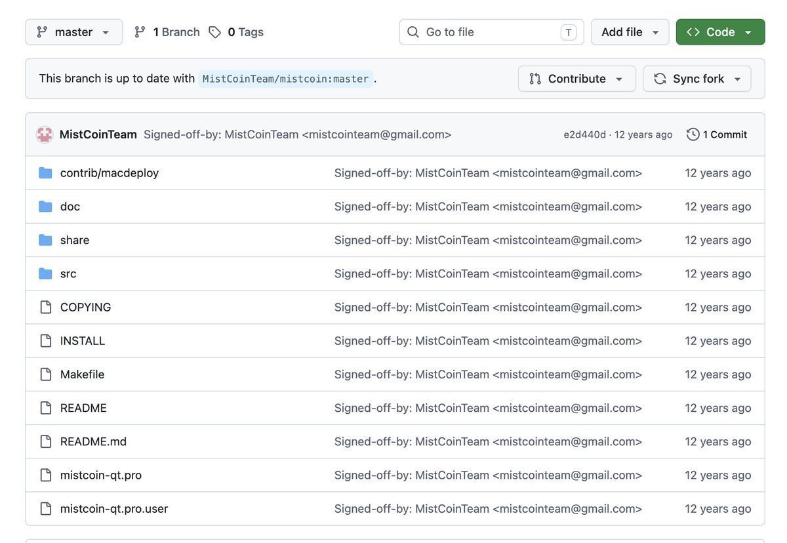The height and width of the screenshot is (543, 787).
Task: Click the sync arrows icon on Sync fork
Action: click(x=660, y=79)
